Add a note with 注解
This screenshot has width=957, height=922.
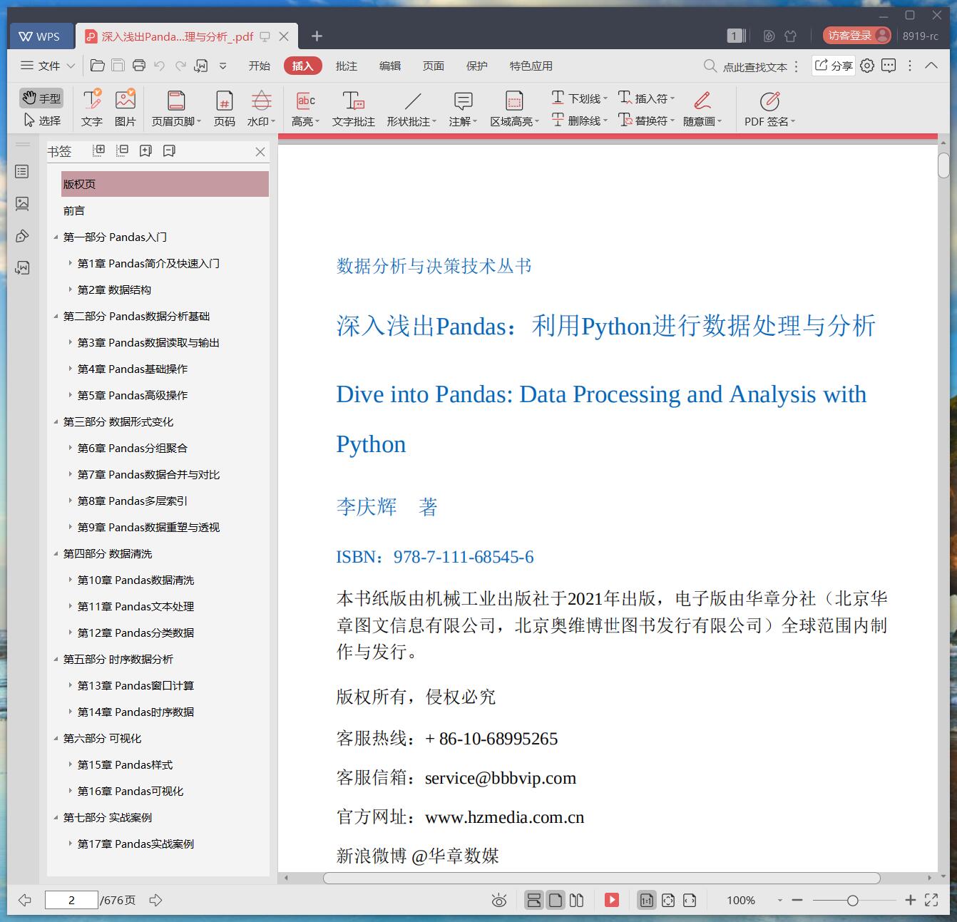click(463, 108)
